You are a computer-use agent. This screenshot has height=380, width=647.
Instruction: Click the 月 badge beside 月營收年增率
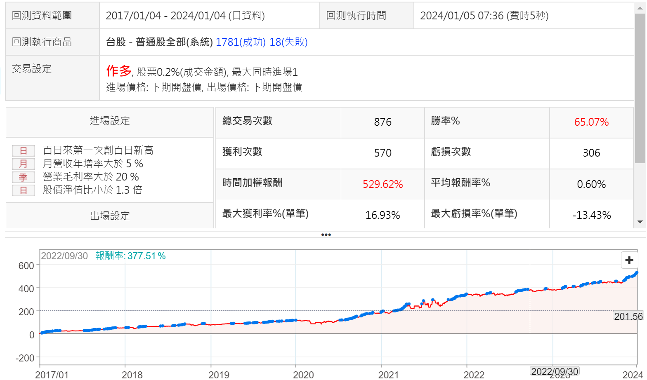pos(23,164)
